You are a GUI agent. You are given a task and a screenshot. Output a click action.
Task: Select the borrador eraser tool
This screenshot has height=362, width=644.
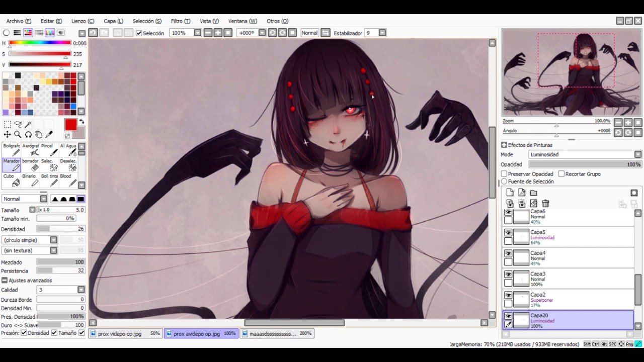pos(30,165)
